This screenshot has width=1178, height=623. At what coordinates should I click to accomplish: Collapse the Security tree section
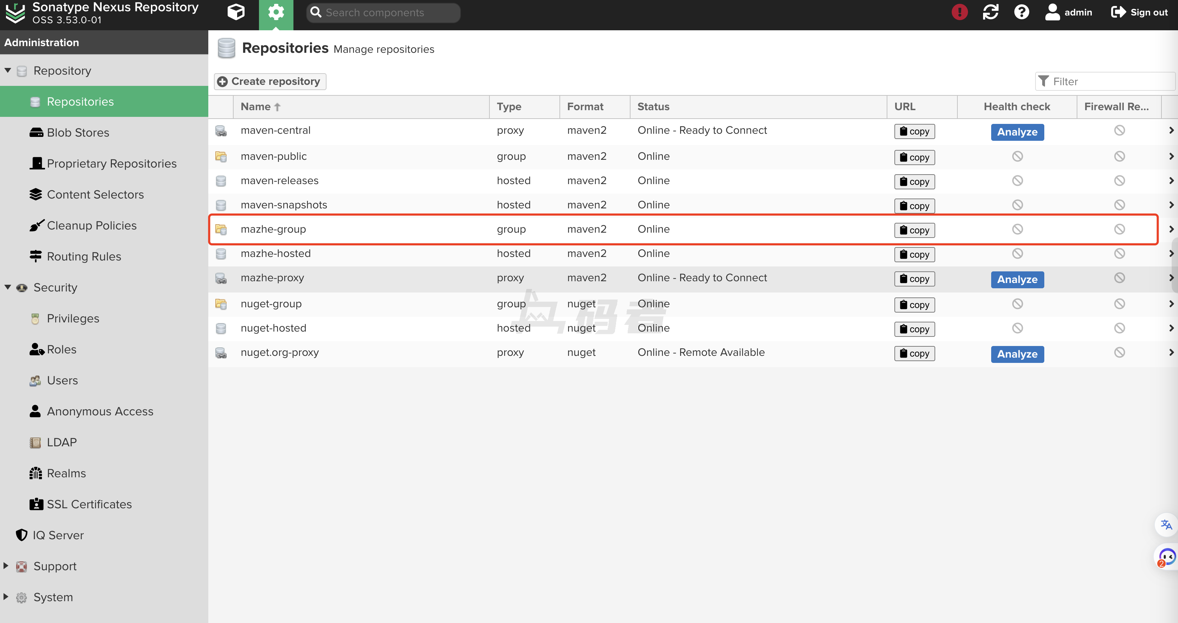[8, 287]
